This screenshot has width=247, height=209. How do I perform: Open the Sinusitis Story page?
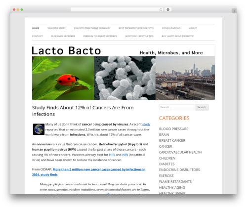[x=56, y=28]
